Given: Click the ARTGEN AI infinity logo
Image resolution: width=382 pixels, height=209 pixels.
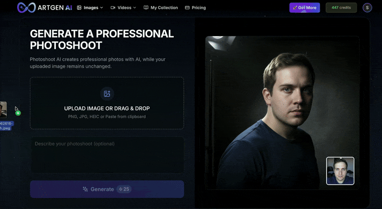Looking at the screenshot, I should point(27,8).
